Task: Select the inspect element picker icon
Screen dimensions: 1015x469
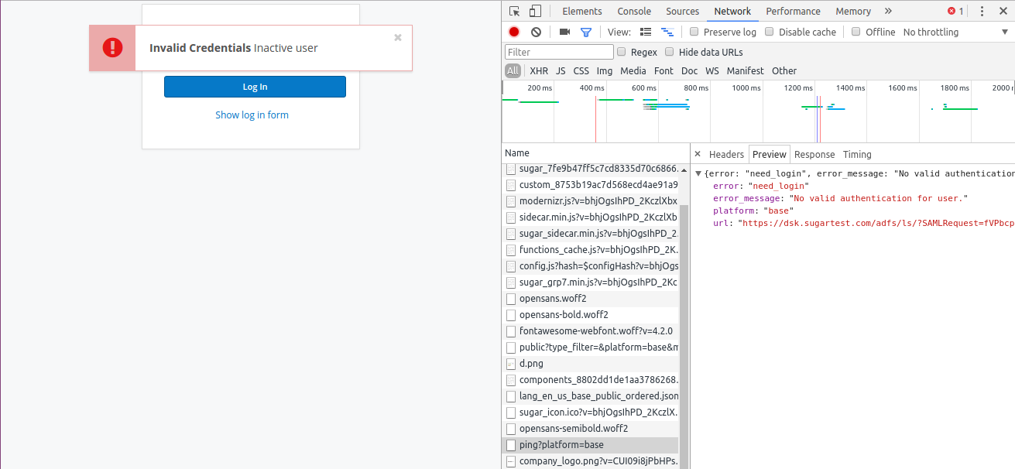Action: click(x=515, y=11)
